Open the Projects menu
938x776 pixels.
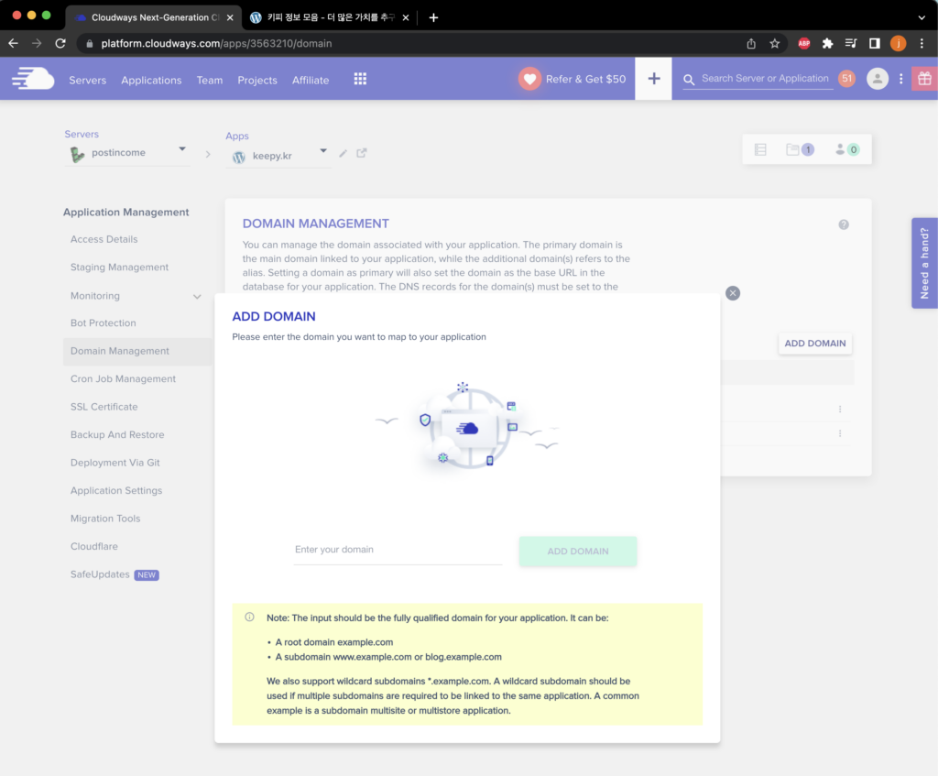pos(257,81)
